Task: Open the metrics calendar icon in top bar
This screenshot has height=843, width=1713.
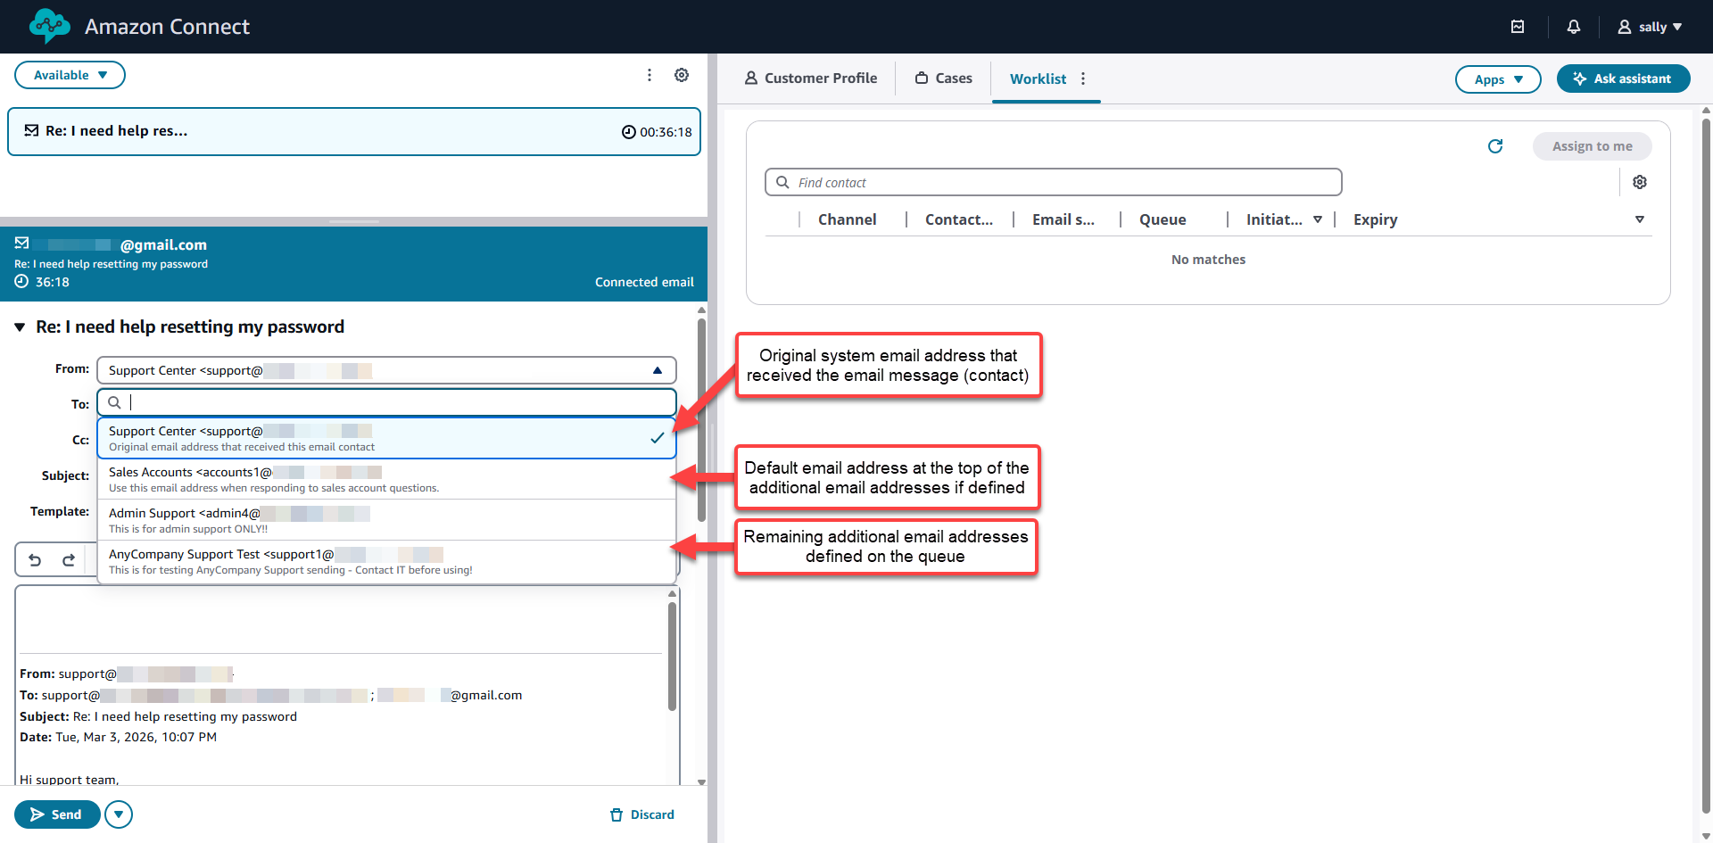Action: 1518,27
